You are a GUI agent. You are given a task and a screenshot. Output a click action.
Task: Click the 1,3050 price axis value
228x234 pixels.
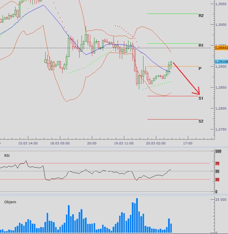(221, 4)
